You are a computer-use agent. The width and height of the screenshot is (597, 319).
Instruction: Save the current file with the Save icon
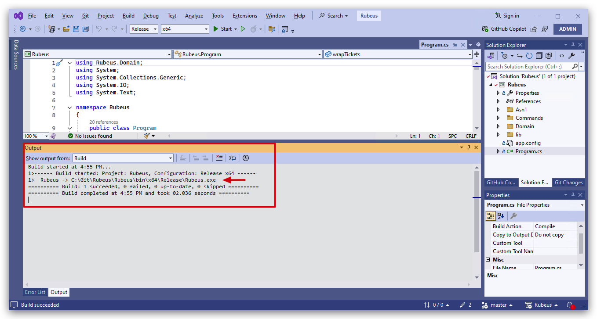click(76, 29)
